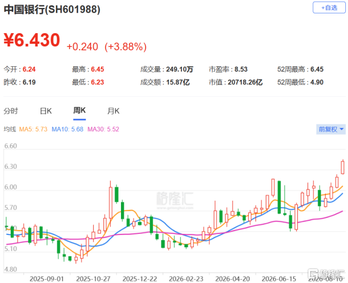Click the latest red candlestick at chart's right edge
348x283 pixels.
coord(343,168)
